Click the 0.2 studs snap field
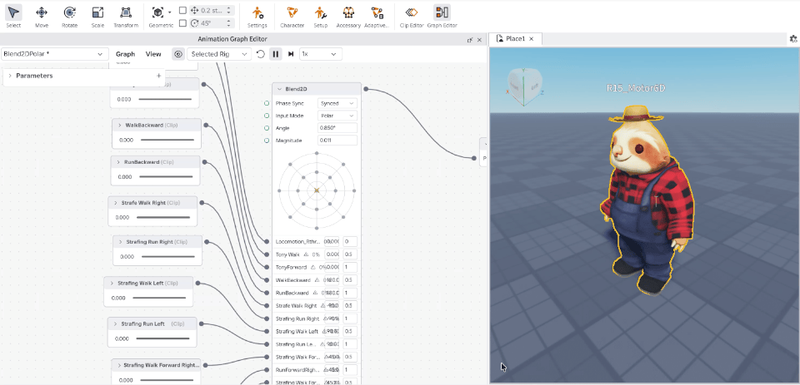 coord(211,10)
